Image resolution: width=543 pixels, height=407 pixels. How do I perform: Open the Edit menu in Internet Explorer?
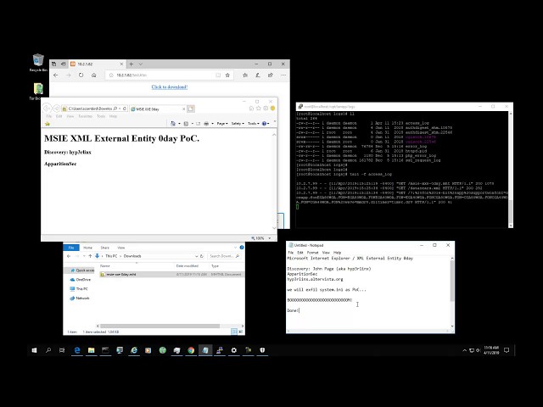59,116
